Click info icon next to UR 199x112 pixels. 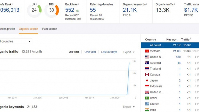(x=36, y=4)
